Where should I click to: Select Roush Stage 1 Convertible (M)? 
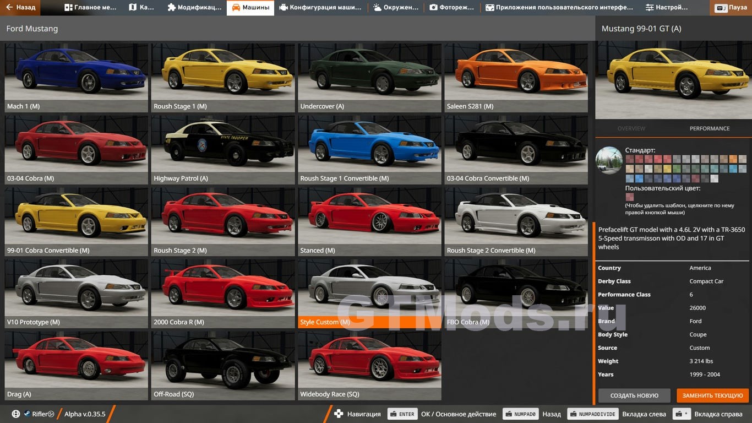click(370, 150)
